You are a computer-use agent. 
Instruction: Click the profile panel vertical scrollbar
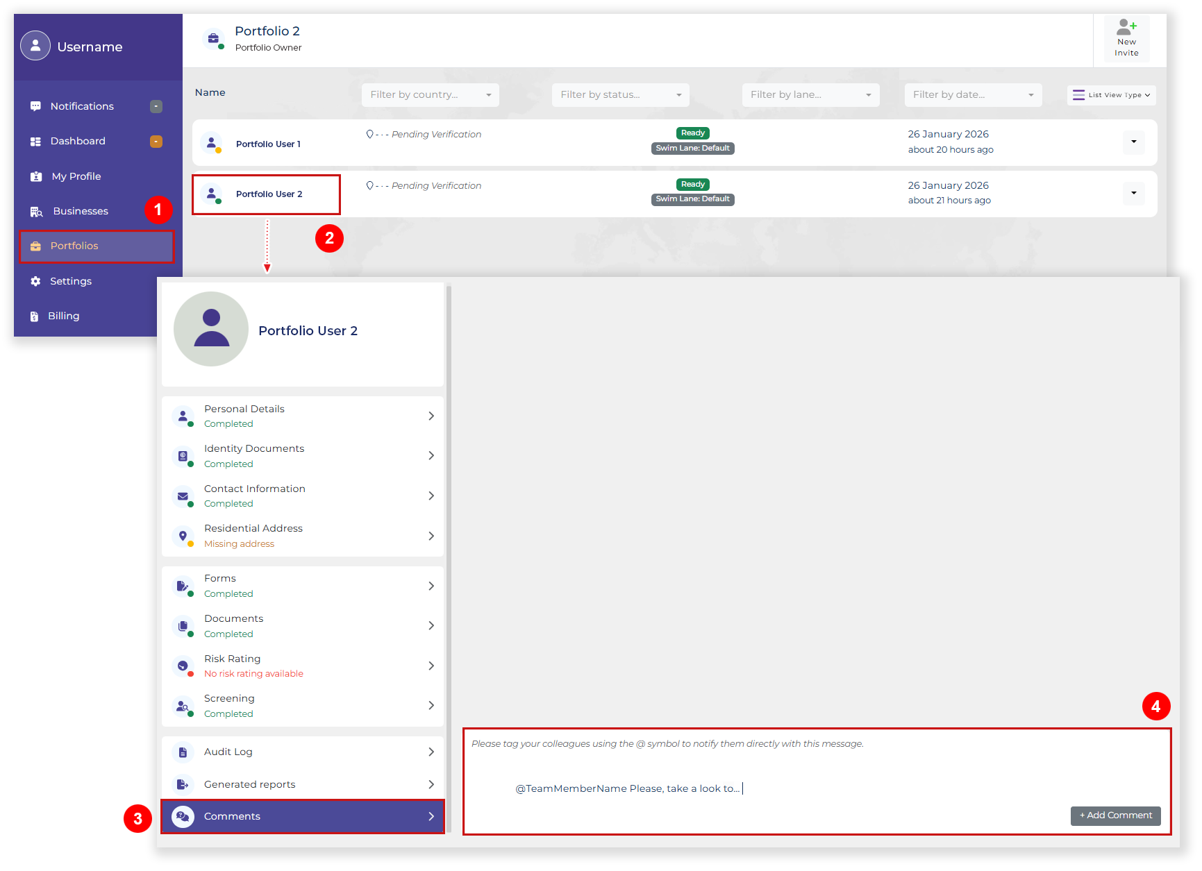[449, 559]
